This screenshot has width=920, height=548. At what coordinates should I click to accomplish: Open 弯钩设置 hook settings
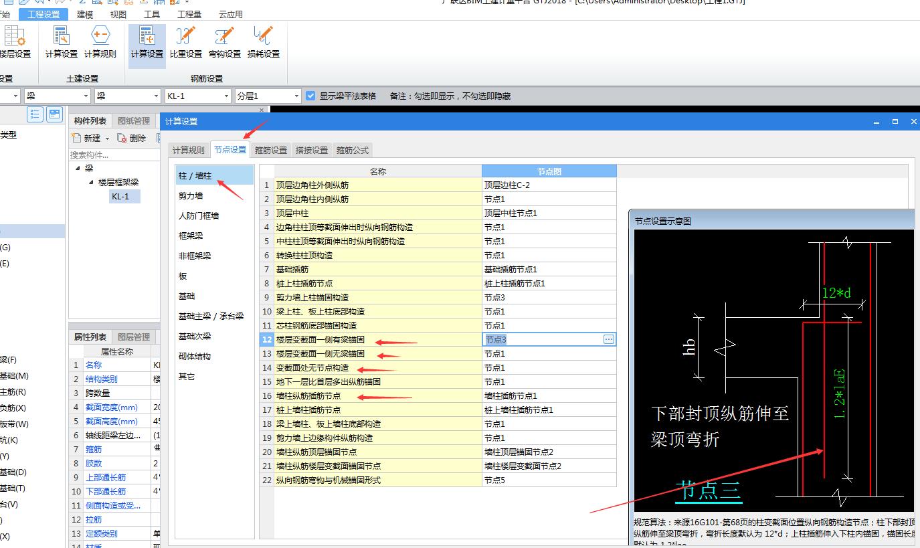[225, 43]
